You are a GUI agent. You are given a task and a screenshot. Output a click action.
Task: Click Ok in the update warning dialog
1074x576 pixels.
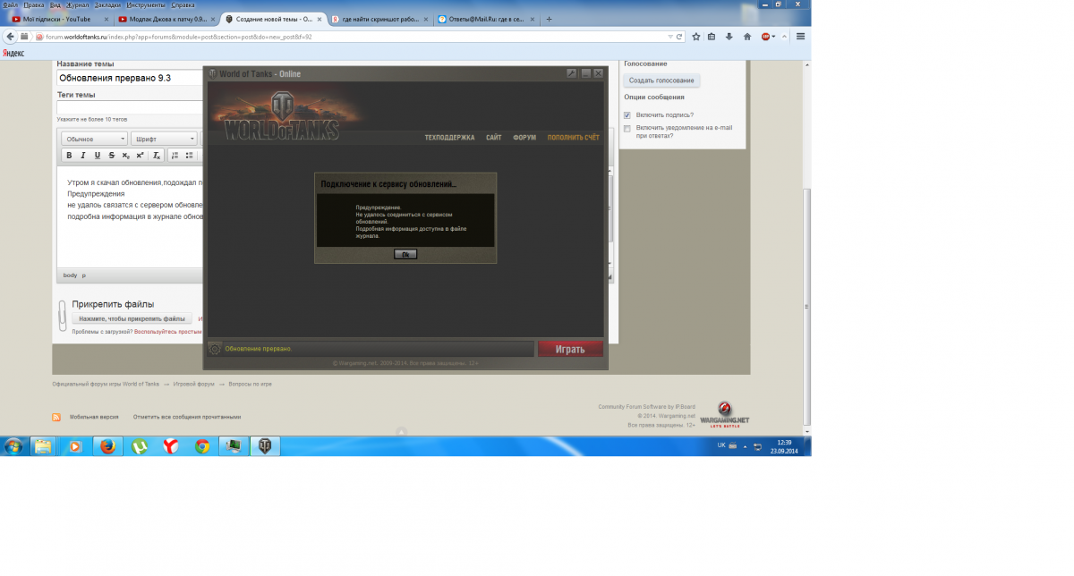point(405,255)
